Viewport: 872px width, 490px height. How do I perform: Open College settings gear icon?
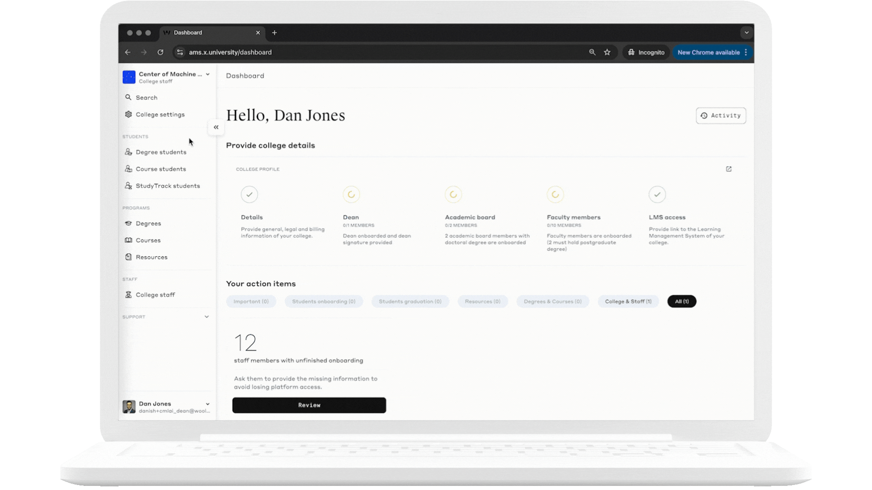click(129, 114)
